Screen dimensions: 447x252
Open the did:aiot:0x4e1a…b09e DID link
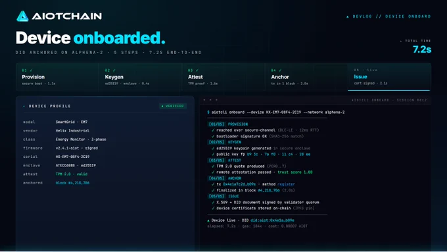coord(272,220)
